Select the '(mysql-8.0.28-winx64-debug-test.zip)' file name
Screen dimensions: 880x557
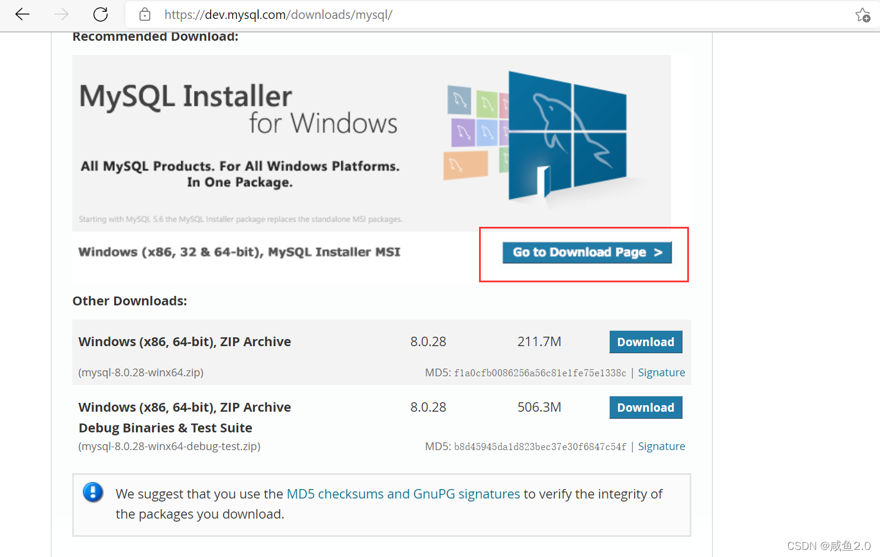[x=169, y=447]
